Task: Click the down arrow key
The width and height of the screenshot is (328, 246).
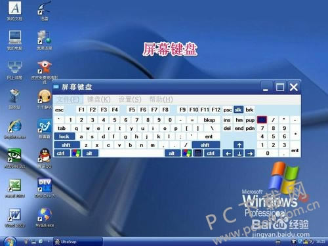Action: 239,154
